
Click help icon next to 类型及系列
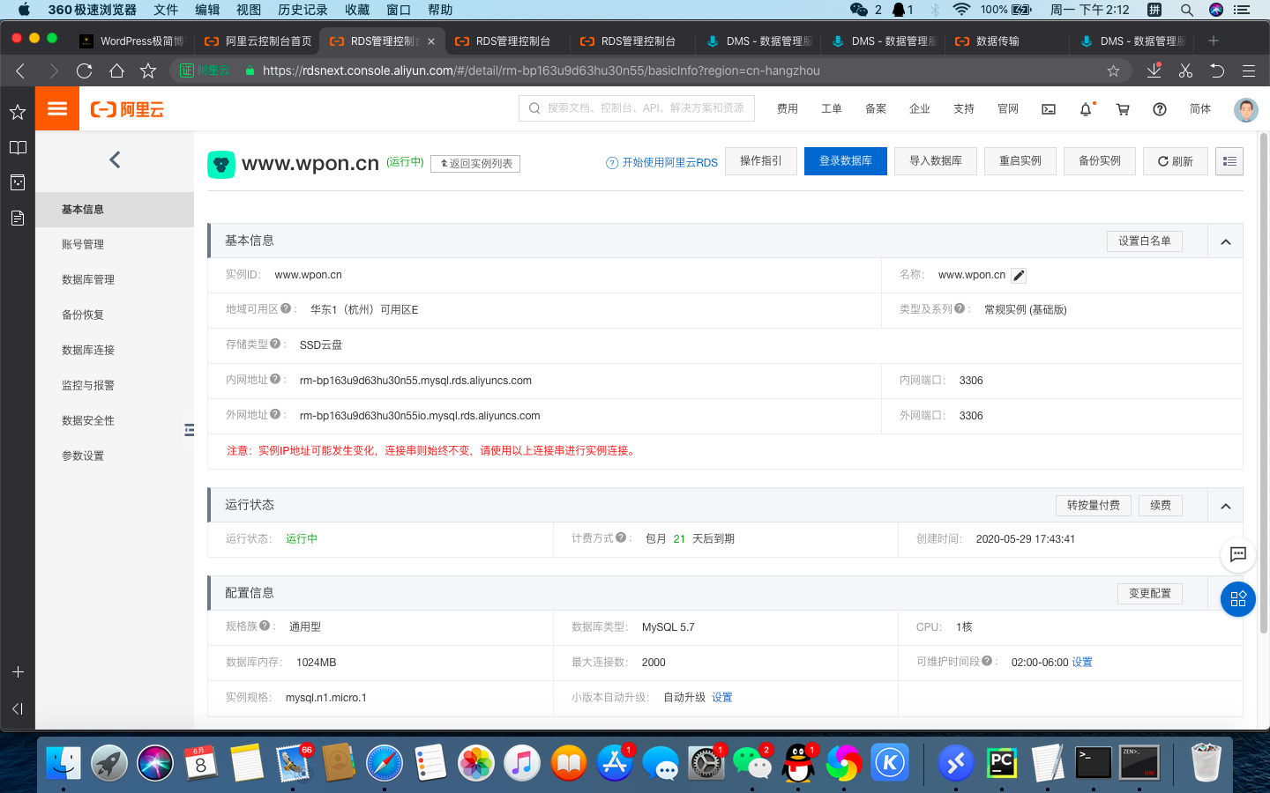[x=960, y=309]
